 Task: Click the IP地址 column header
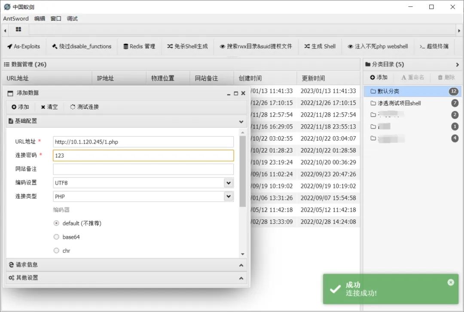pos(119,78)
